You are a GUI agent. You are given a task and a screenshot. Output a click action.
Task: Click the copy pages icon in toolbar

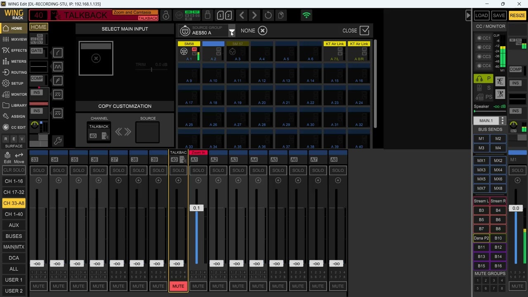click(281, 16)
